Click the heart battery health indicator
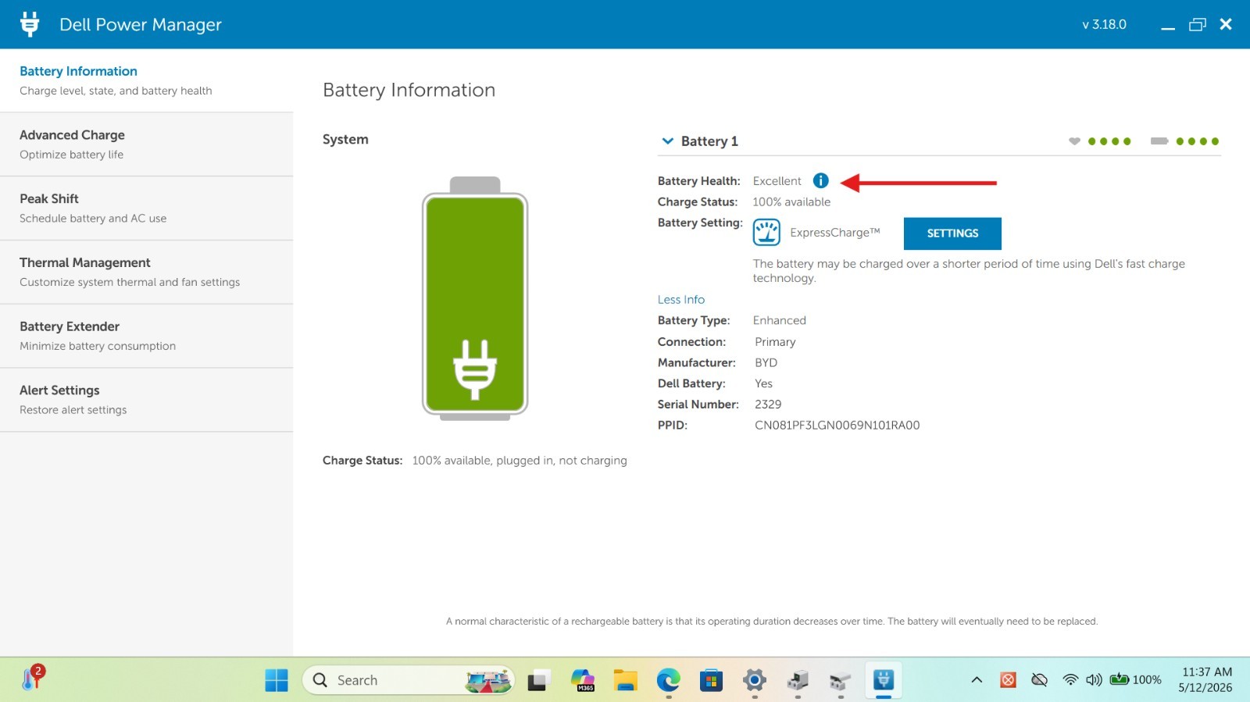The image size is (1250, 702). (x=1074, y=141)
